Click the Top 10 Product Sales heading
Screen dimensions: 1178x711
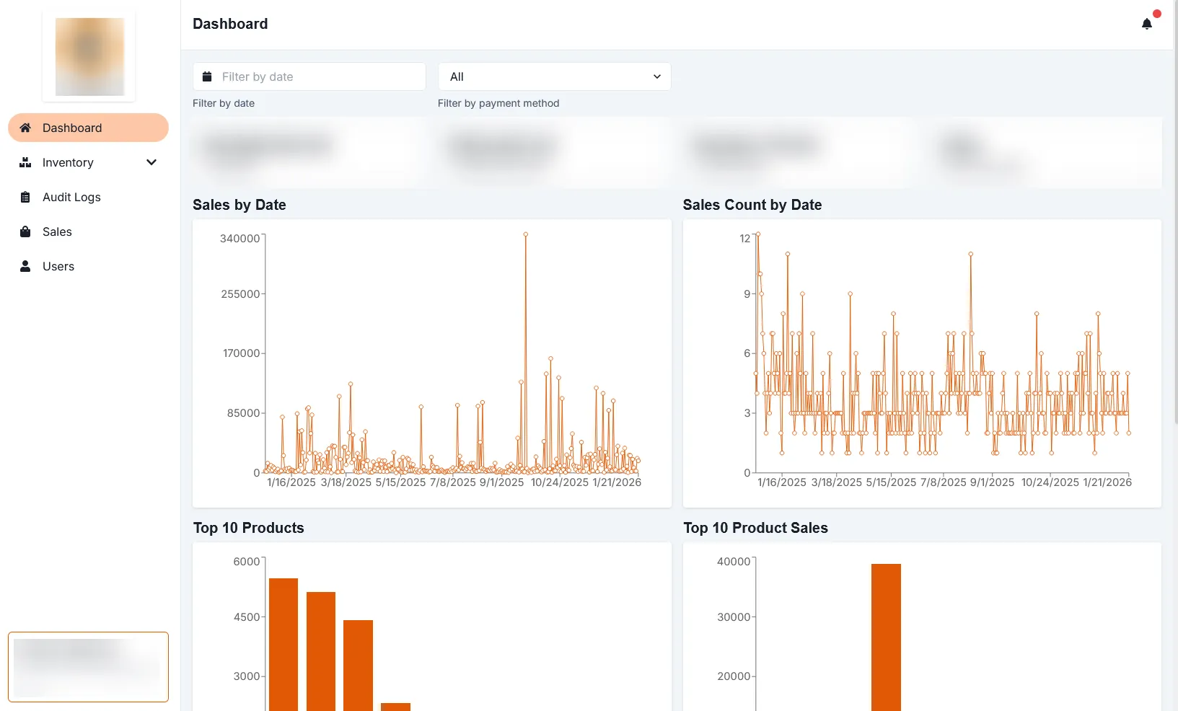coord(756,528)
